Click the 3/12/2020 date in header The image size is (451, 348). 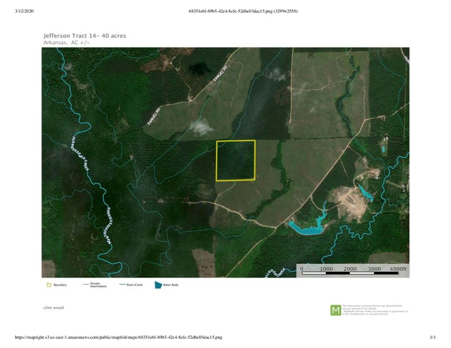click(27, 11)
